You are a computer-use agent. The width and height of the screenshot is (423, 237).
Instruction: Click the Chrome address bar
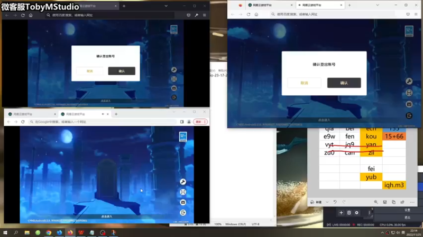[103, 122]
